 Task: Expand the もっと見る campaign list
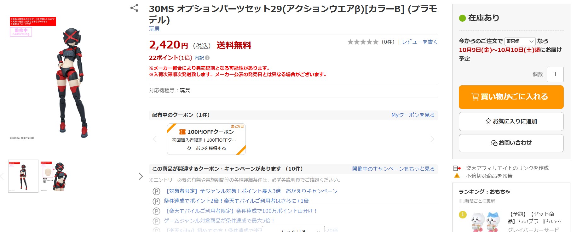[x=293, y=229]
